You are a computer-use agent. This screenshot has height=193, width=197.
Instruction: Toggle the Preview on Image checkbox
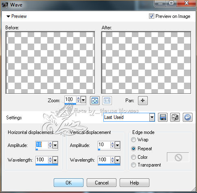click(151, 16)
